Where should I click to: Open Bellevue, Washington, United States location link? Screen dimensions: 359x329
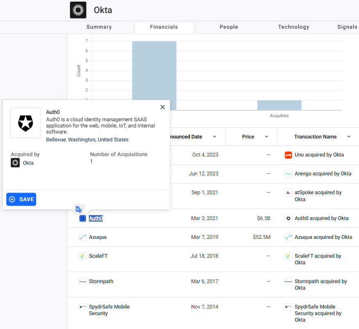pyautogui.click(x=87, y=140)
